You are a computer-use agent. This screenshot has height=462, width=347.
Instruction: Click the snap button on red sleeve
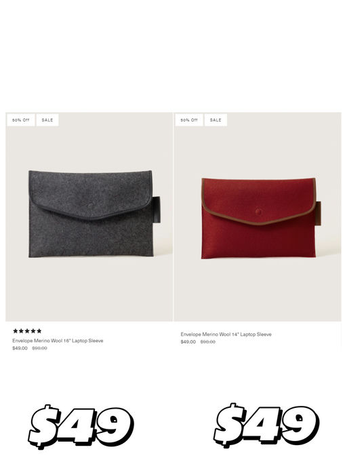coord(258,212)
